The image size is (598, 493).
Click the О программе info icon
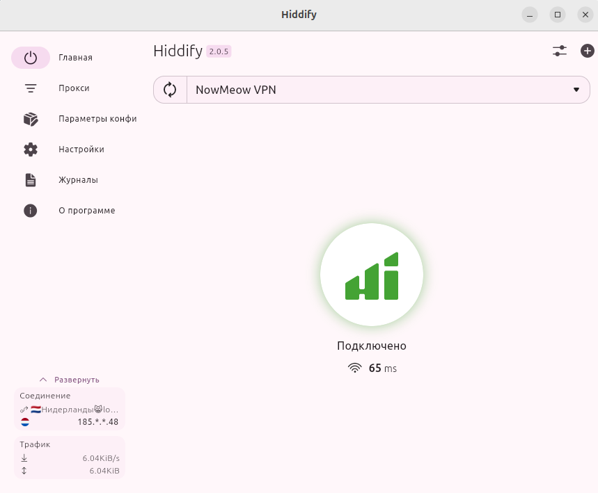31,211
